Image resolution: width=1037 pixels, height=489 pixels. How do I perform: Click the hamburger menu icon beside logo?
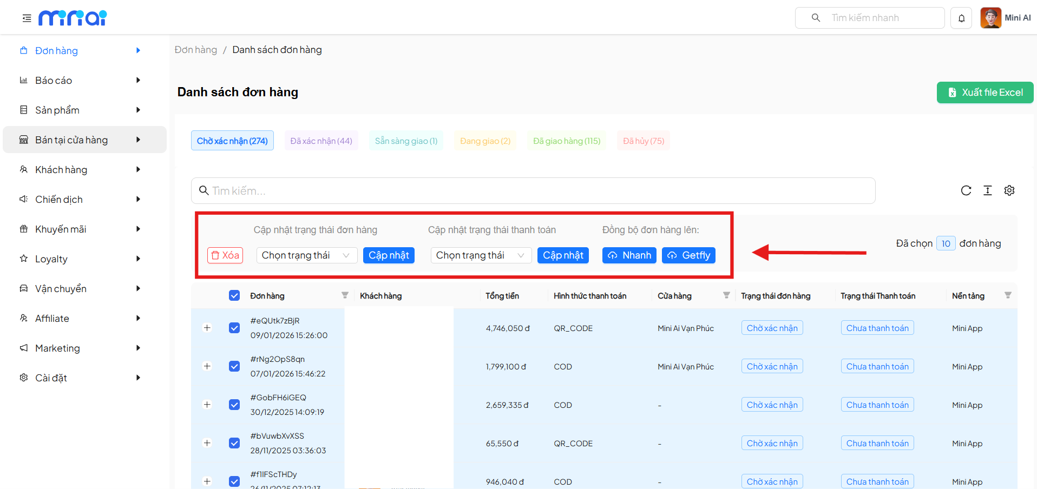click(27, 18)
